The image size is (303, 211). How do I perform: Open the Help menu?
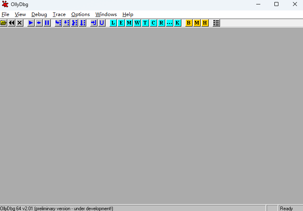point(128,14)
